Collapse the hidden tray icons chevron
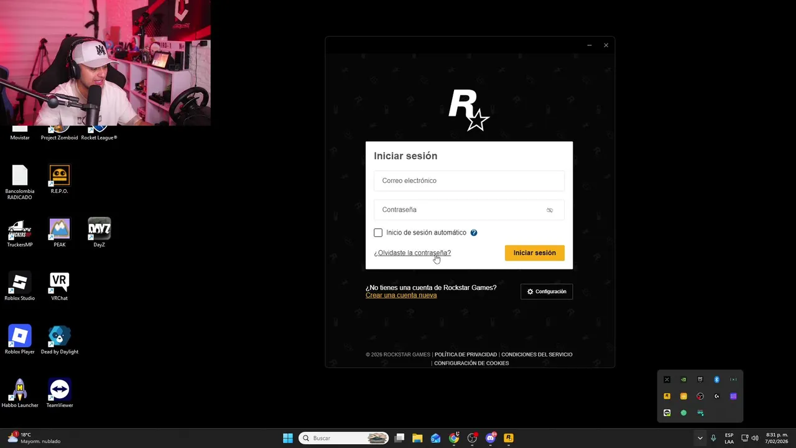 [x=700, y=438]
